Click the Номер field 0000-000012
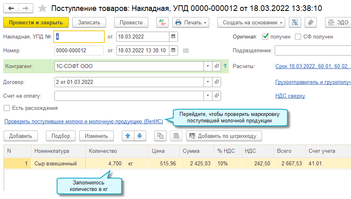351x199 pixels. [x=79, y=50]
